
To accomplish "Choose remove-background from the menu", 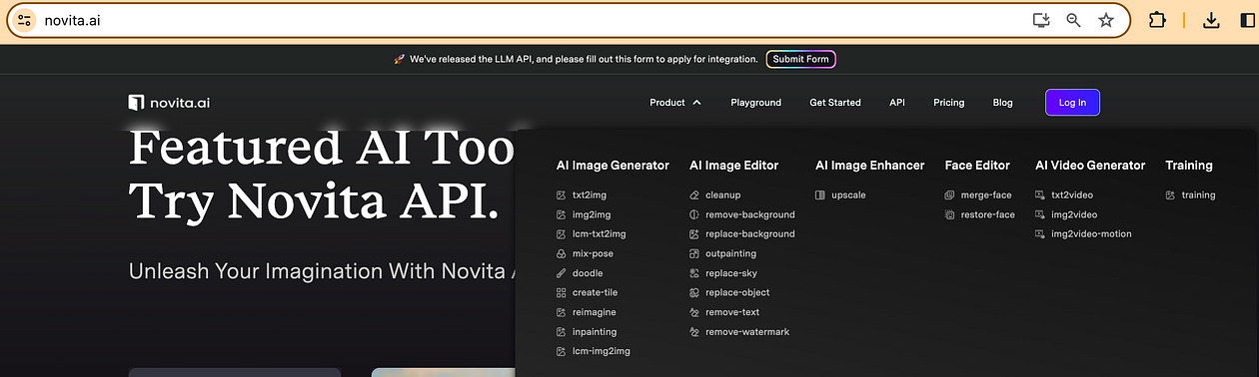I will [750, 214].
